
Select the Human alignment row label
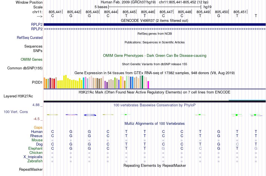coord(37,132)
